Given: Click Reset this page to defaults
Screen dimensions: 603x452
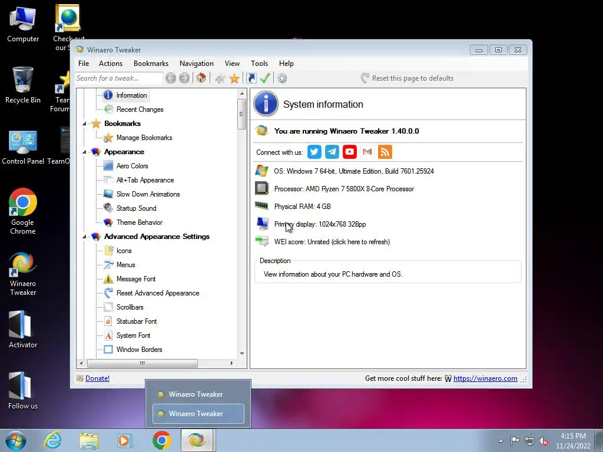Looking at the screenshot, I should click(x=407, y=78).
